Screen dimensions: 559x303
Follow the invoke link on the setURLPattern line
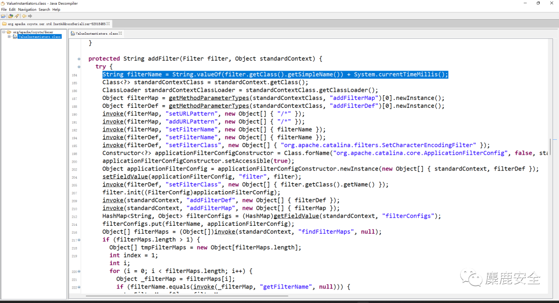(113, 114)
